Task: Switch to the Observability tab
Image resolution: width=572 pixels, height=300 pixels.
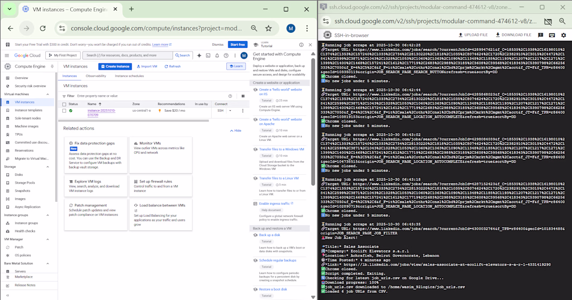Action: click(96, 76)
